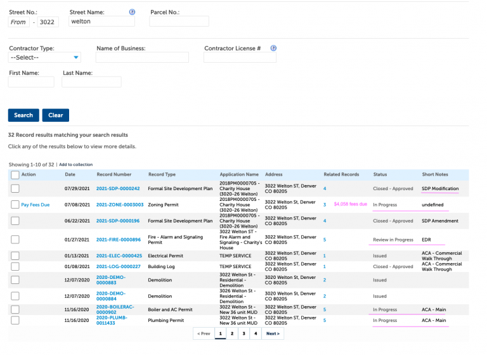Check the box for record 2021-LOG-0000227
This screenshot has width=487, height=355.
point(15,266)
